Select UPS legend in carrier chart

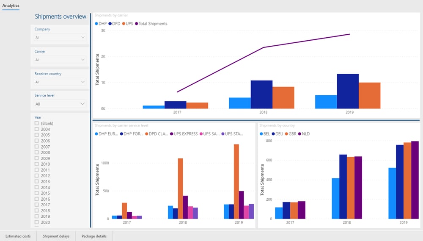point(128,24)
